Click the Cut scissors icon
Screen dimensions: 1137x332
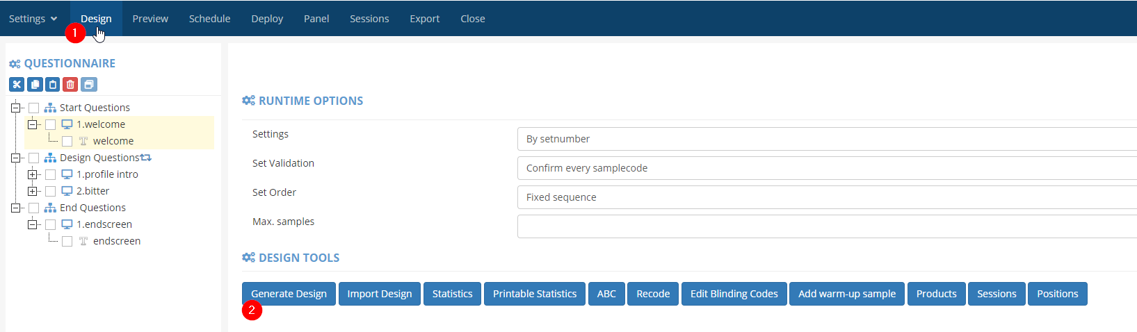pos(17,85)
